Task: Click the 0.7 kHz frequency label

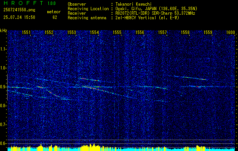Action: point(3,125)
